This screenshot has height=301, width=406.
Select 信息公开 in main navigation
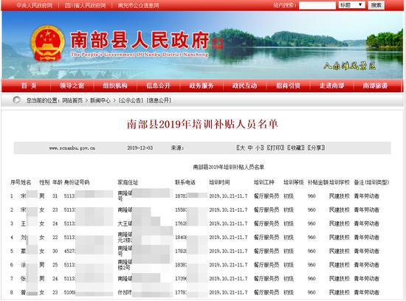[x=158, y=86]
